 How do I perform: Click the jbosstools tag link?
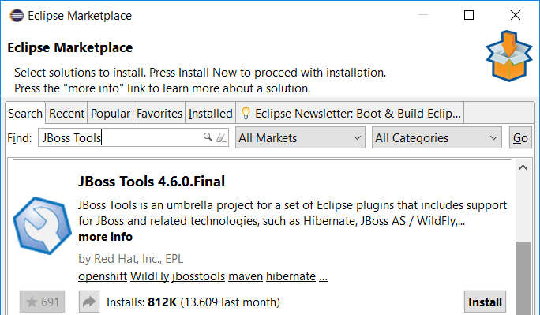198,276
